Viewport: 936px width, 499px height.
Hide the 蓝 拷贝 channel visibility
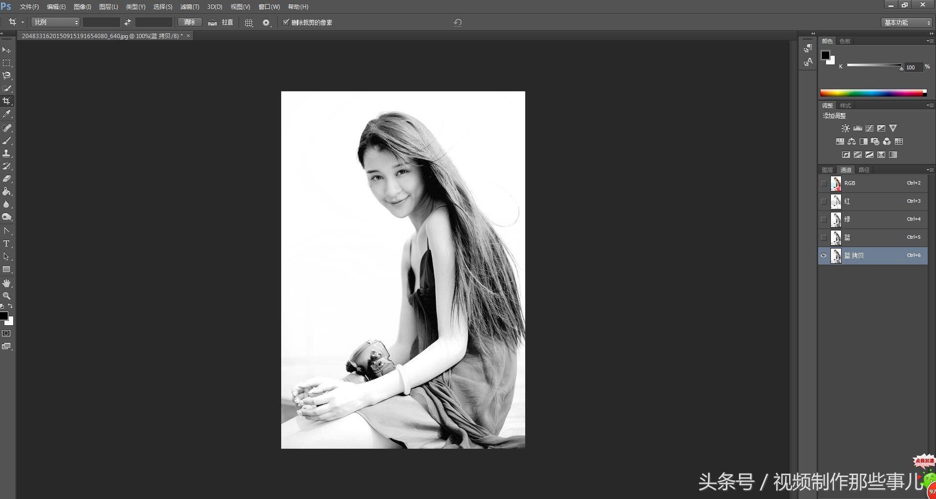tap(824, 255)
